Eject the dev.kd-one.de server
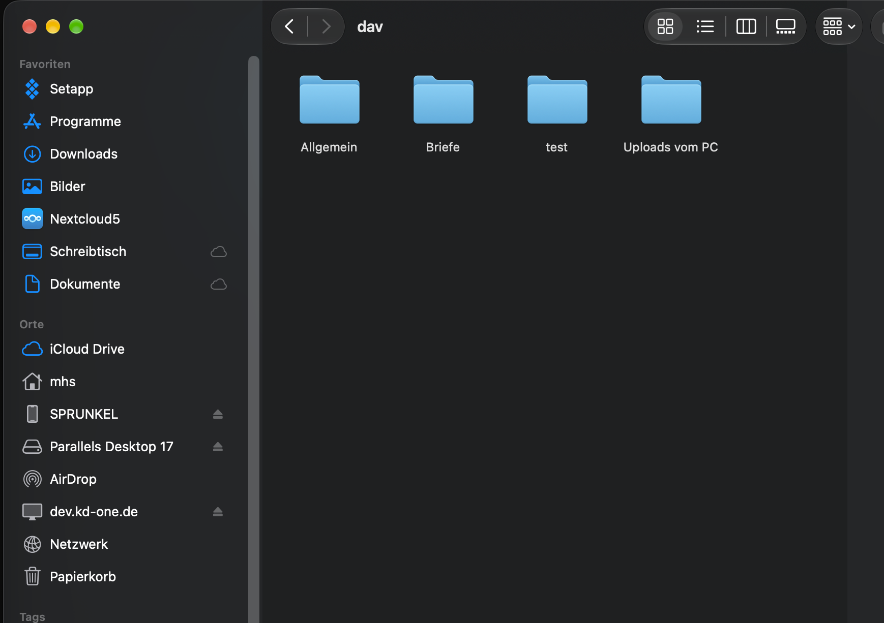This screenshot has height=623, width=884. click(218, 512)
